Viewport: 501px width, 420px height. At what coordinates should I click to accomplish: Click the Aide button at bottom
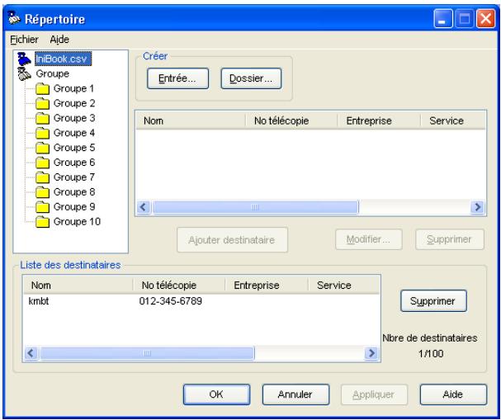[453, 394]
